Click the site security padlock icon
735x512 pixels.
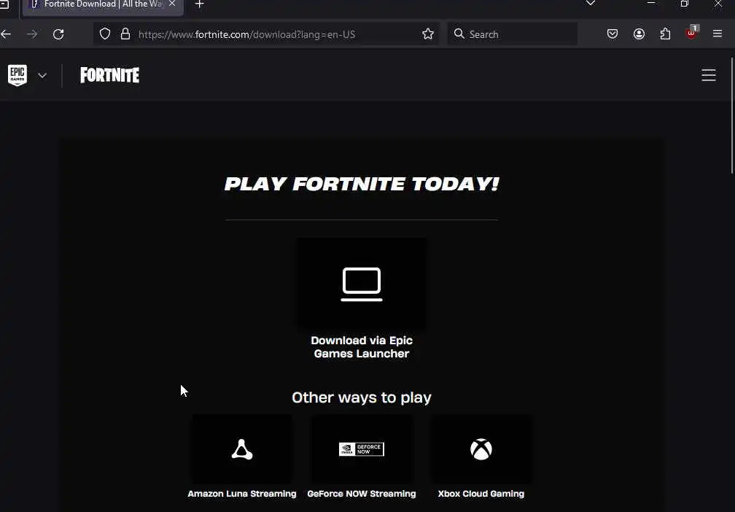pos(125,34)
